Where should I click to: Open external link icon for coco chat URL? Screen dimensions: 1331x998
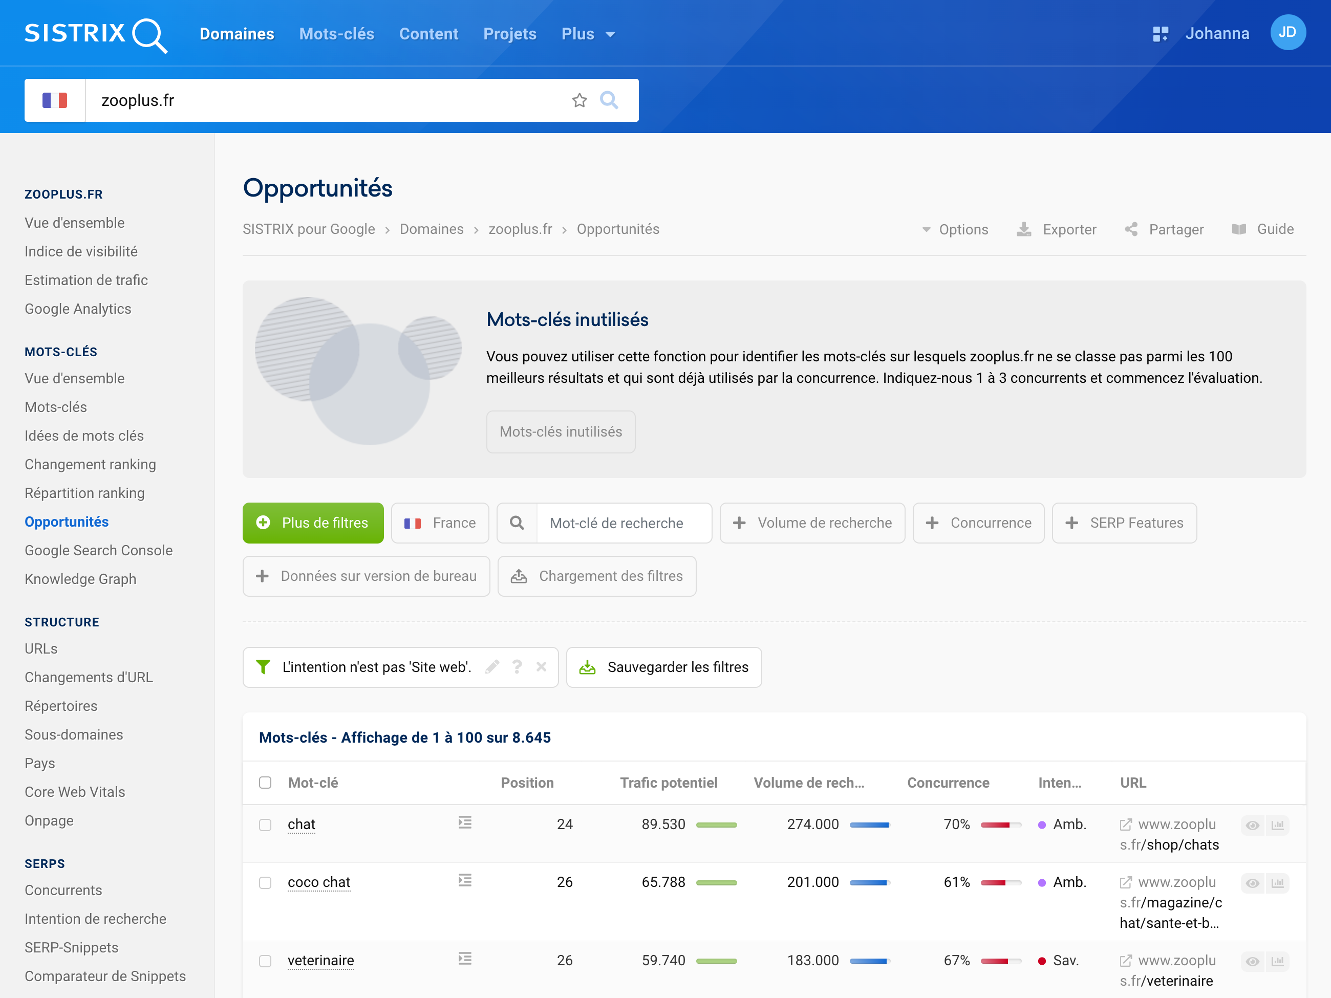coord(1125,882)
